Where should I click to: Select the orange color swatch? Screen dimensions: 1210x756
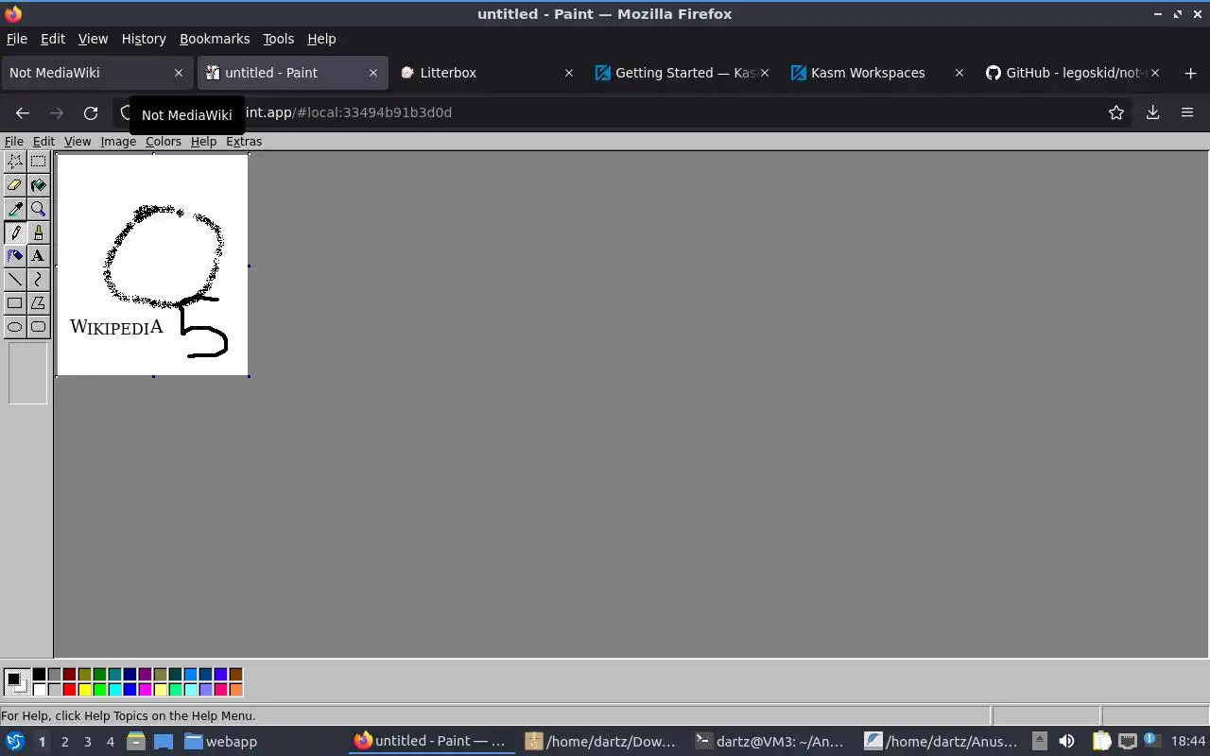(x=235, y=690)
